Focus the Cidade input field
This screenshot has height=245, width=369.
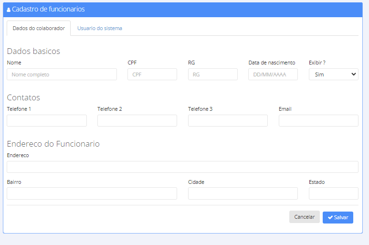(243, 193)
